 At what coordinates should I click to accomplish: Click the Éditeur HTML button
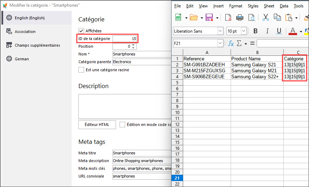coord(97,125)
